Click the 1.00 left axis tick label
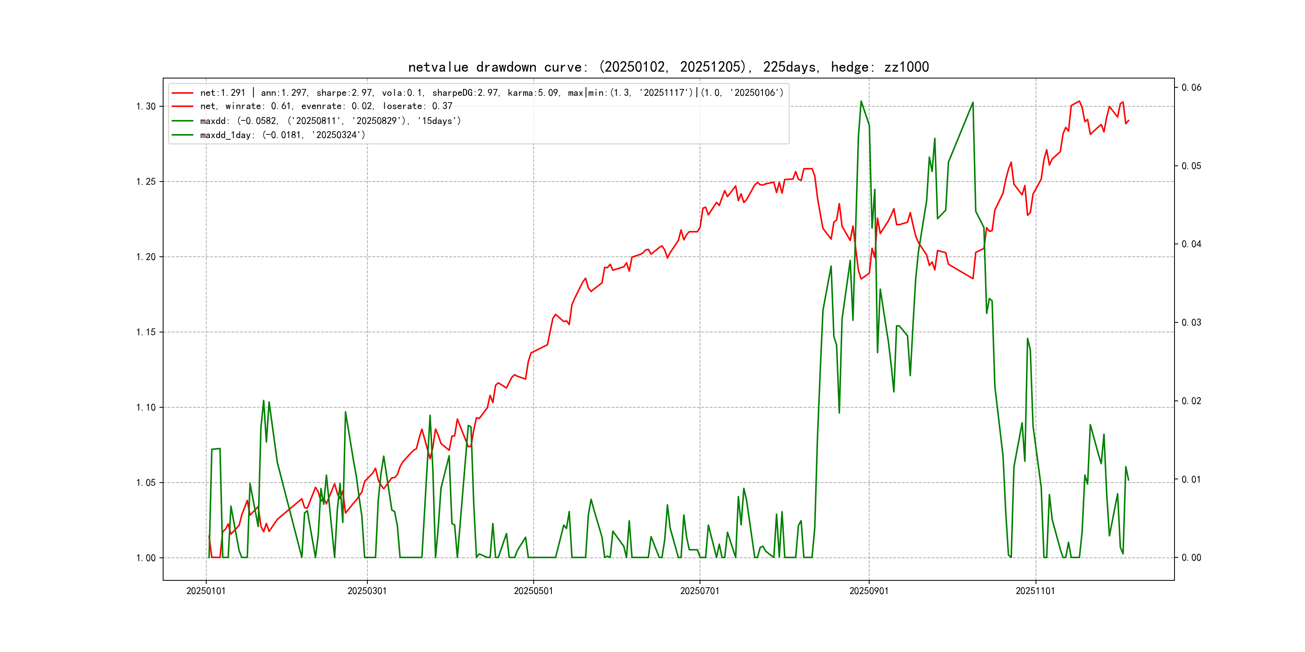The height and width of the screenshot is (652, 1305). 146,558
